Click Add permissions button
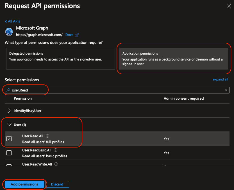This screenshot has width=234, height=190. click(24, 184)
